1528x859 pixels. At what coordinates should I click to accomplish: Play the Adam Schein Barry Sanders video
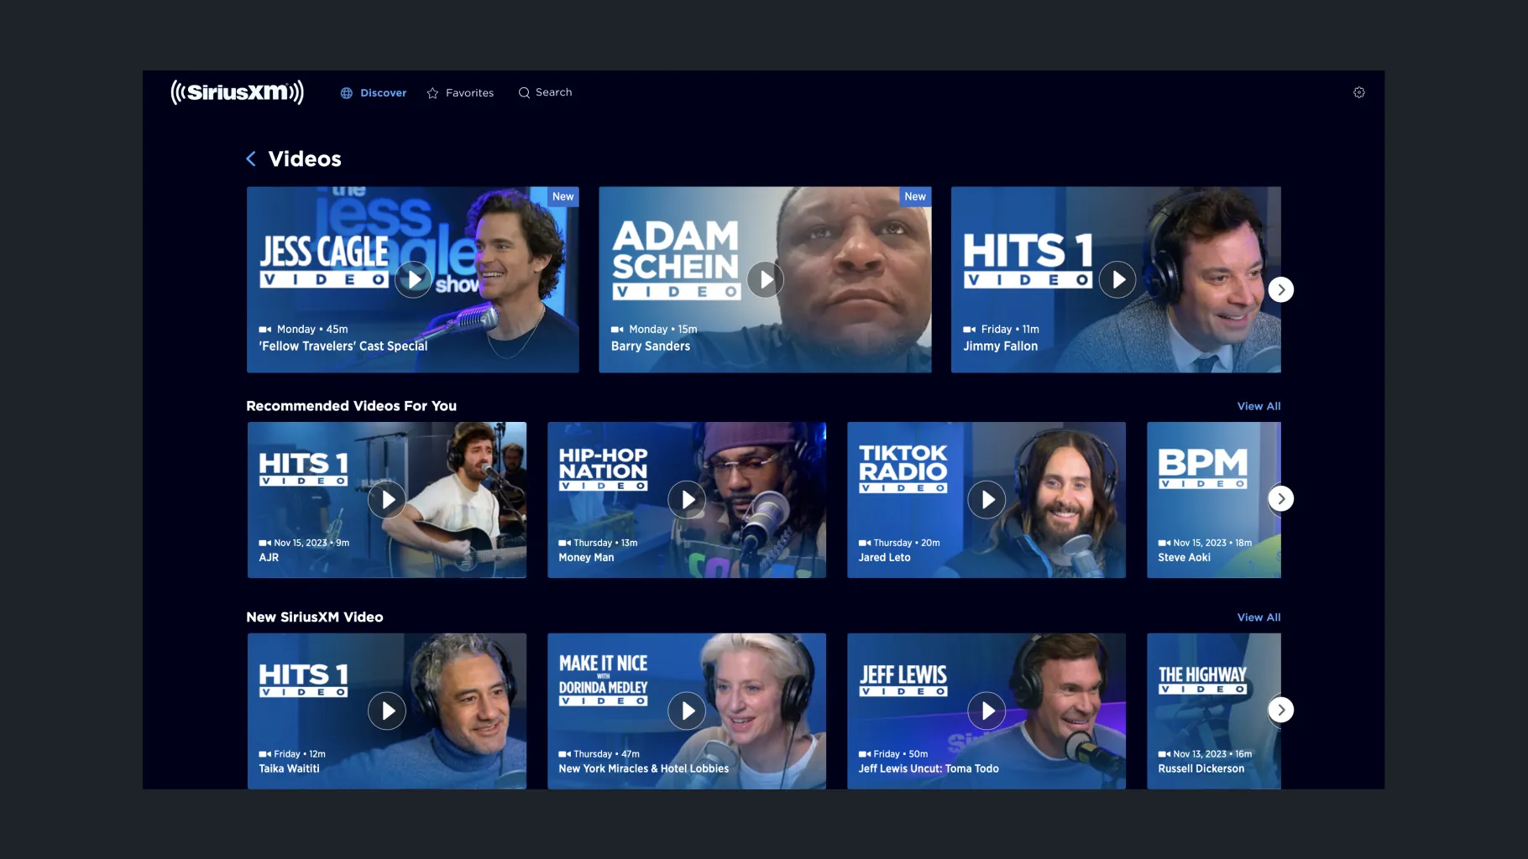point(766,279)
